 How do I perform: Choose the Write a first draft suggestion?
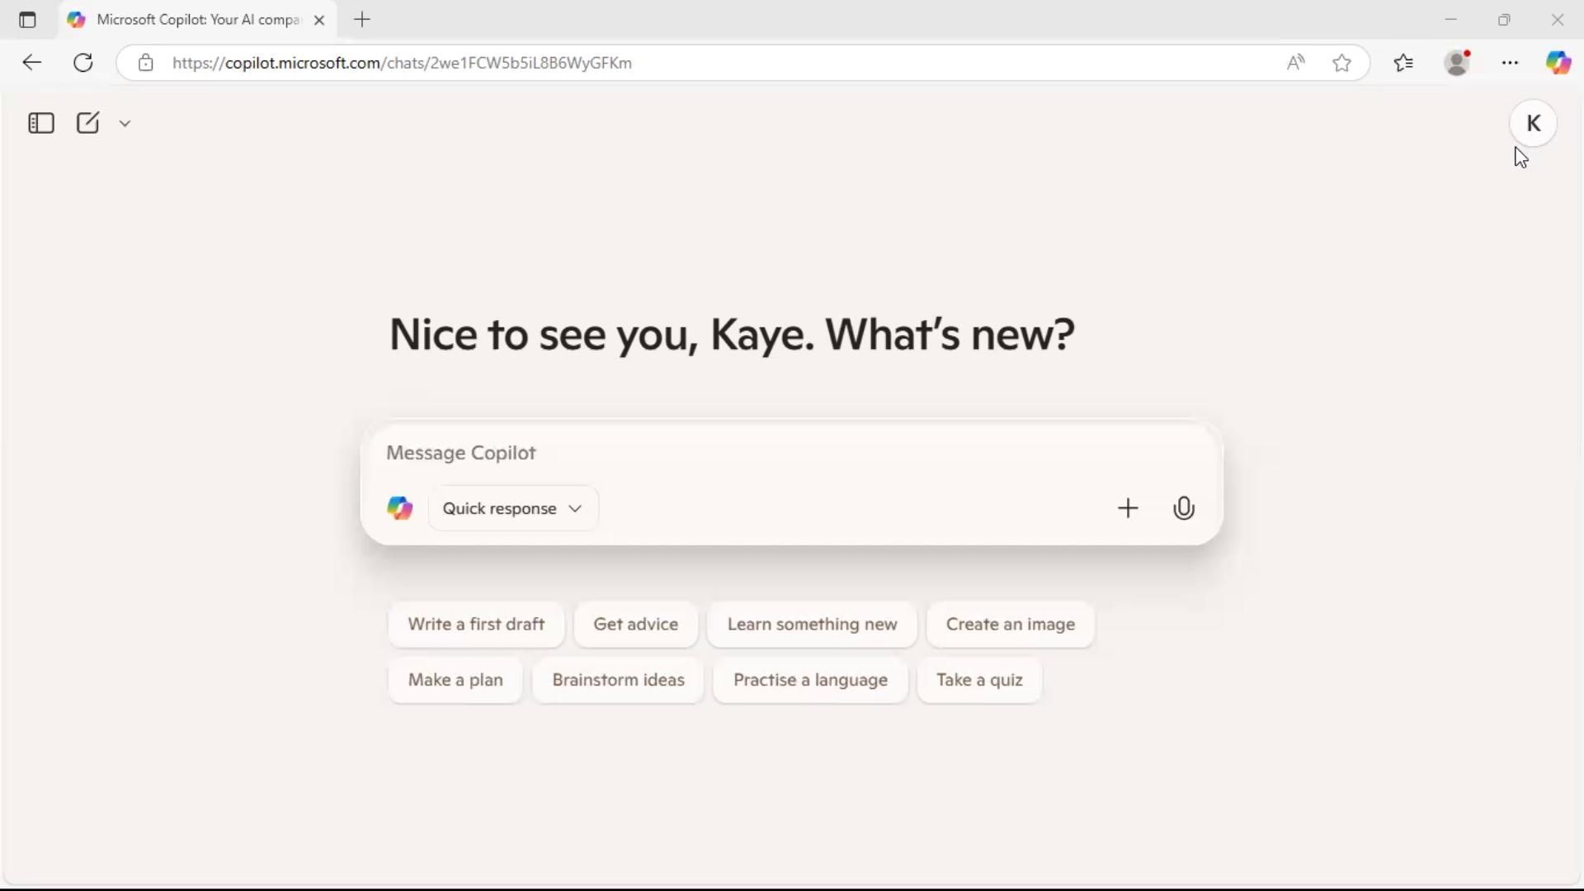coord(476,625)
